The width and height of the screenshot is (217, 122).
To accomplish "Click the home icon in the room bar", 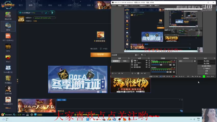I will [20, 13].
